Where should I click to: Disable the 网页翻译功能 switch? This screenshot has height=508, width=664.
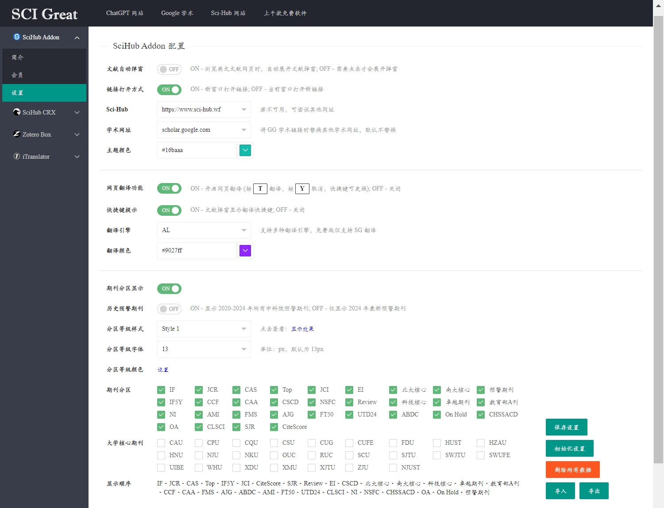point(169,188)
